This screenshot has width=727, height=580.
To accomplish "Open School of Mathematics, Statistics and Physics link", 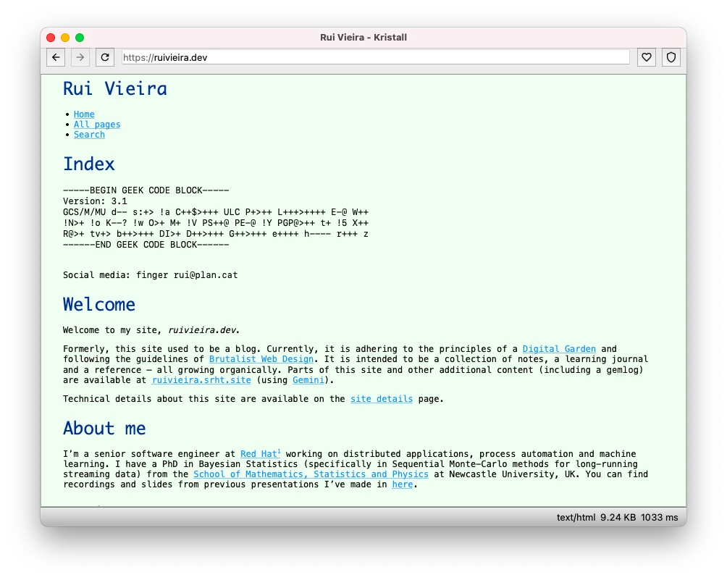I will [x=311, y=474].
